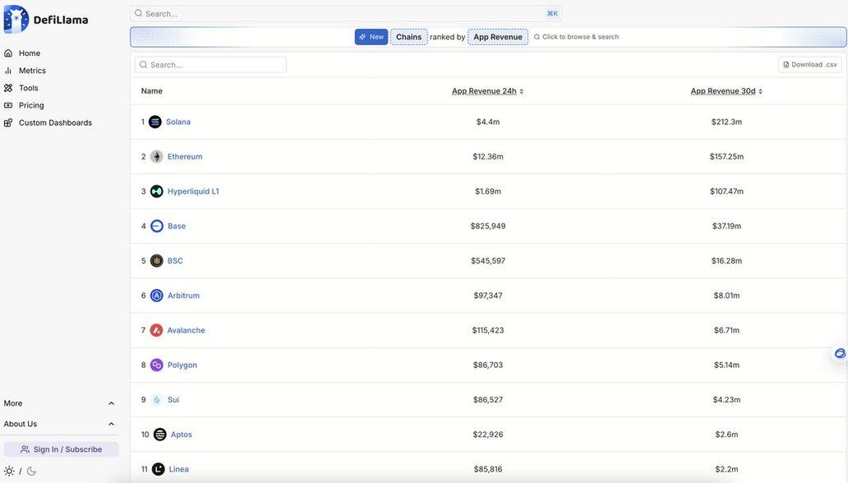Open the Chains selector chip
Screen dimensions: 848x483
(x=409, y=37)
